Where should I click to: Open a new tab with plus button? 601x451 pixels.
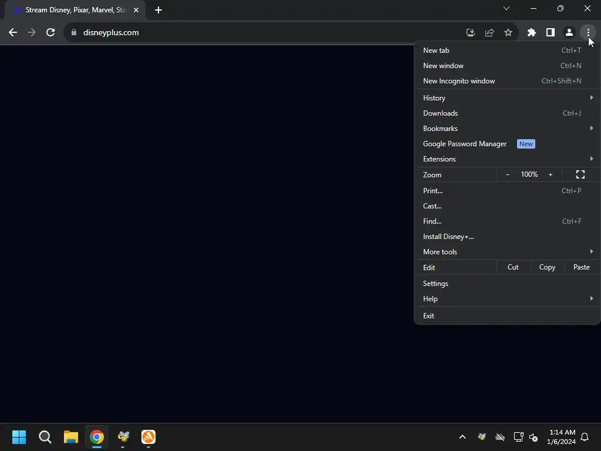pos(158,10)
